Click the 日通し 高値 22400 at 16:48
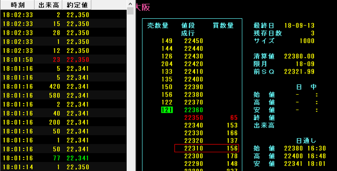This screenshot has width=337, height=171. (305, 156)
